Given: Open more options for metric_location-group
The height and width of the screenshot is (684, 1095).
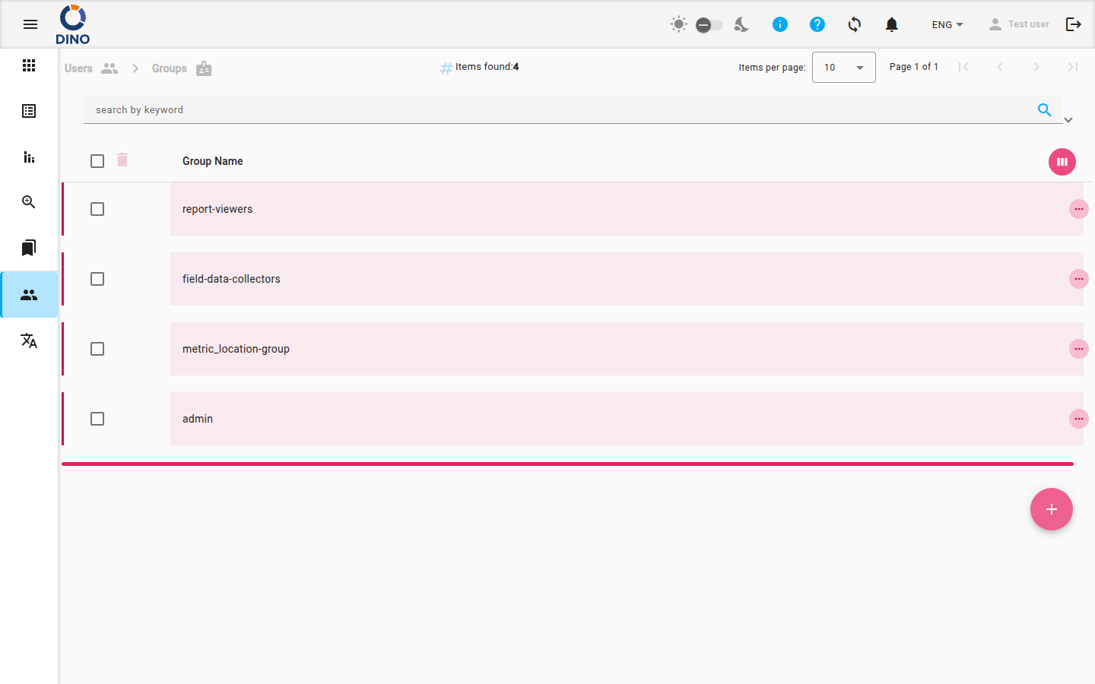Looking at the screenshot, I should point(1079,349).
